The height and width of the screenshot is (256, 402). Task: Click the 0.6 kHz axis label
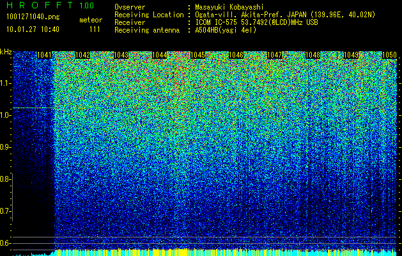point(4,243)
